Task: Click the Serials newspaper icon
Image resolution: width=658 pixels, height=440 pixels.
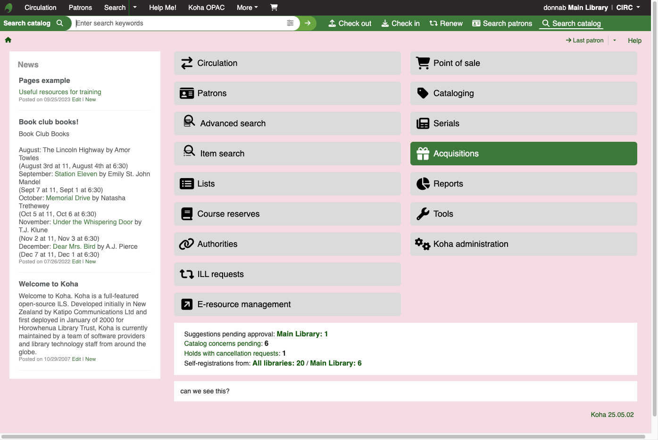Action: 423,123
